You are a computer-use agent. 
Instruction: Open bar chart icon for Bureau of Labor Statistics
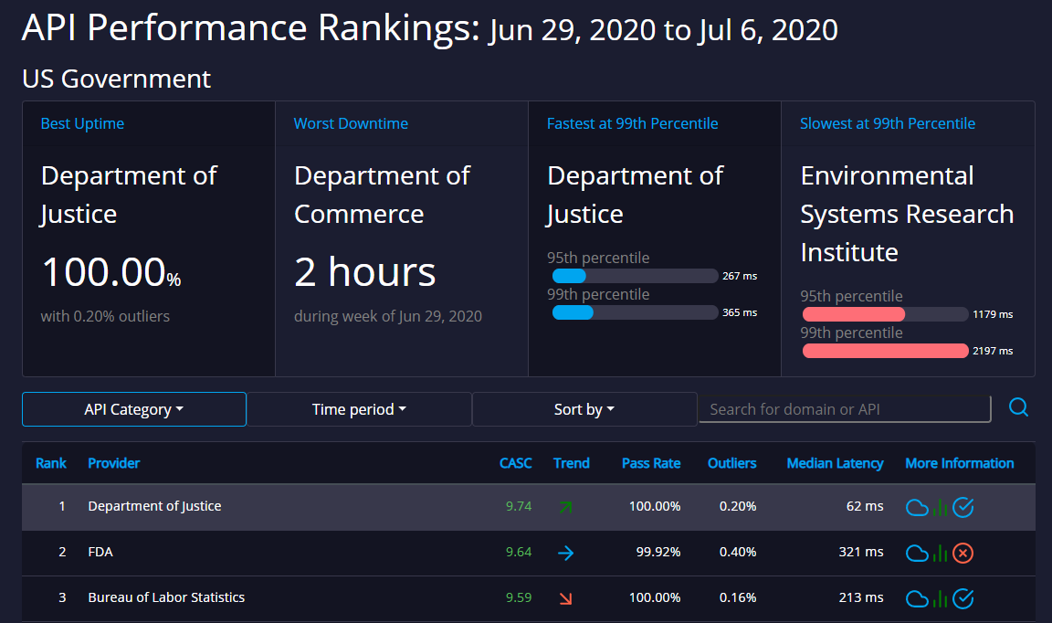940,599
